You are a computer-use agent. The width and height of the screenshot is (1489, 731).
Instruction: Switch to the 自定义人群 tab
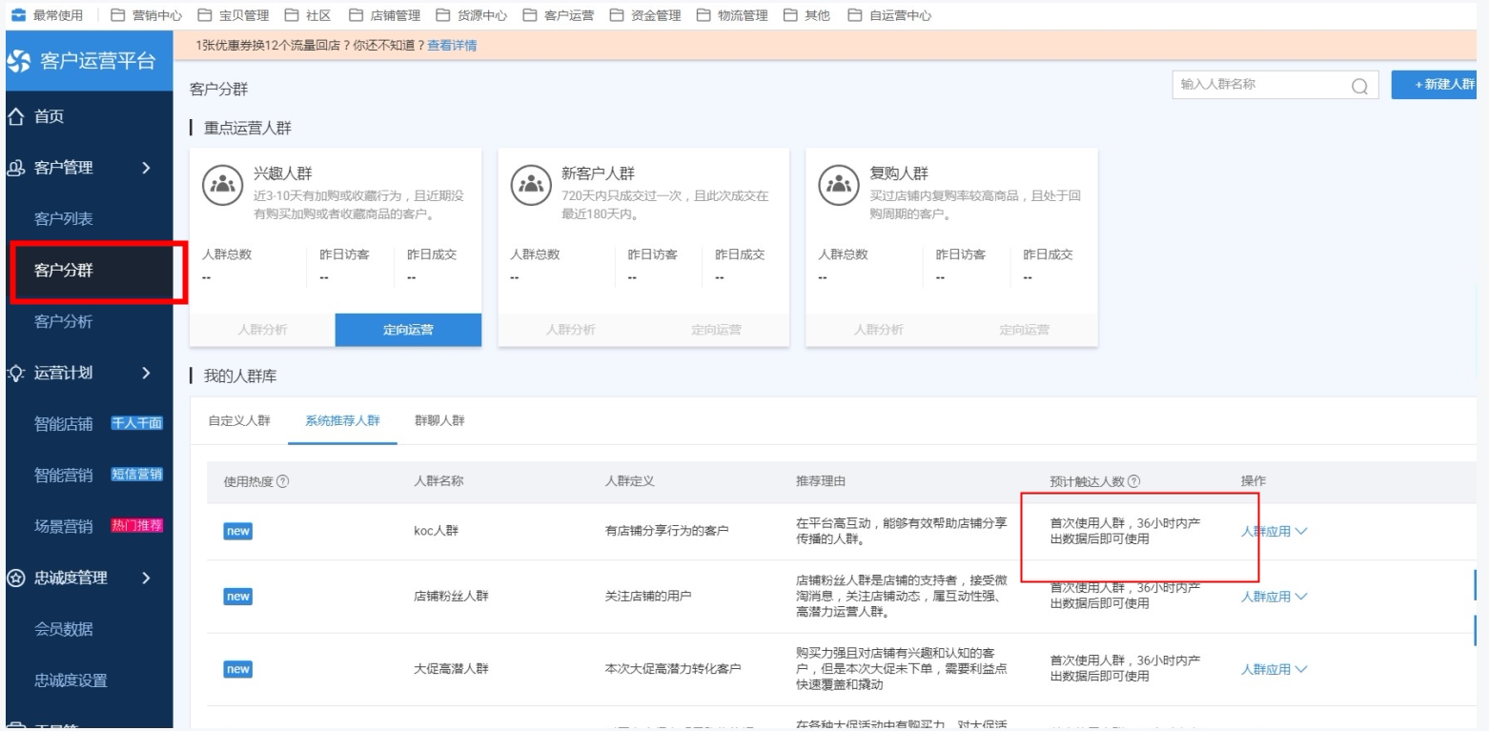coord(239,421)
